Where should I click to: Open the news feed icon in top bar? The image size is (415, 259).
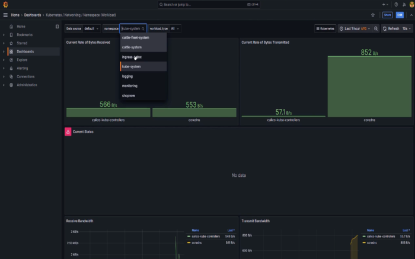(x=404, y=5)
